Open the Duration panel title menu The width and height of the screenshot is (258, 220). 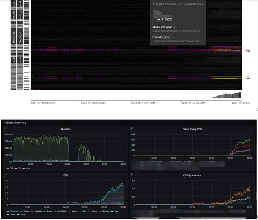[x=66, y=129]
